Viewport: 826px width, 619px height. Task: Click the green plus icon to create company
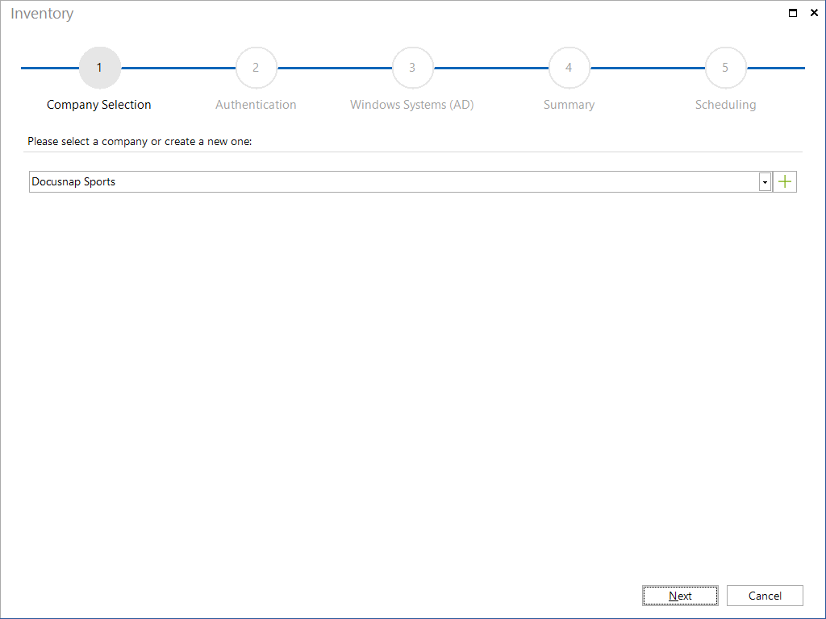click(784, 181)
